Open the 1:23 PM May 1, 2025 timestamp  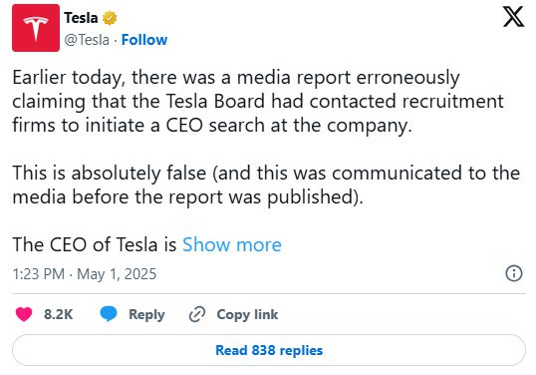tap(85, 274)
